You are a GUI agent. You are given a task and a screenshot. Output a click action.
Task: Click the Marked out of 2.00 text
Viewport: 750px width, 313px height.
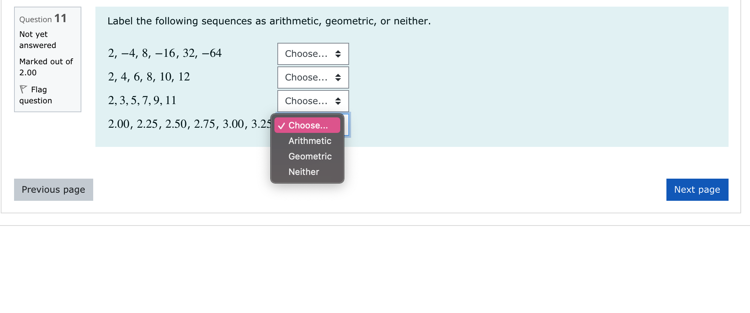tap(46, 67)
